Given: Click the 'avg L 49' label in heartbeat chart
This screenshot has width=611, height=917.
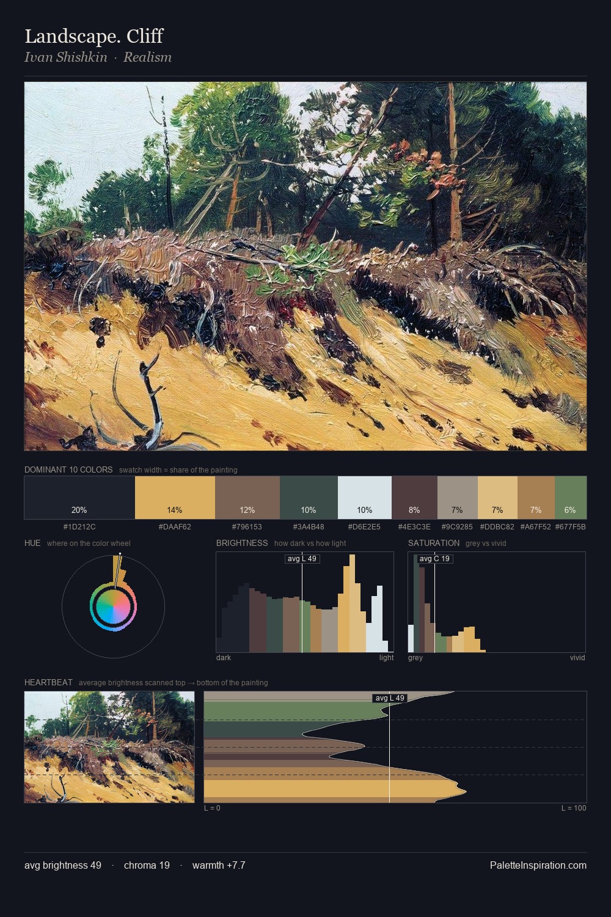Looking at the screenshot, I should pyautogui.click(x=390, y=698).
